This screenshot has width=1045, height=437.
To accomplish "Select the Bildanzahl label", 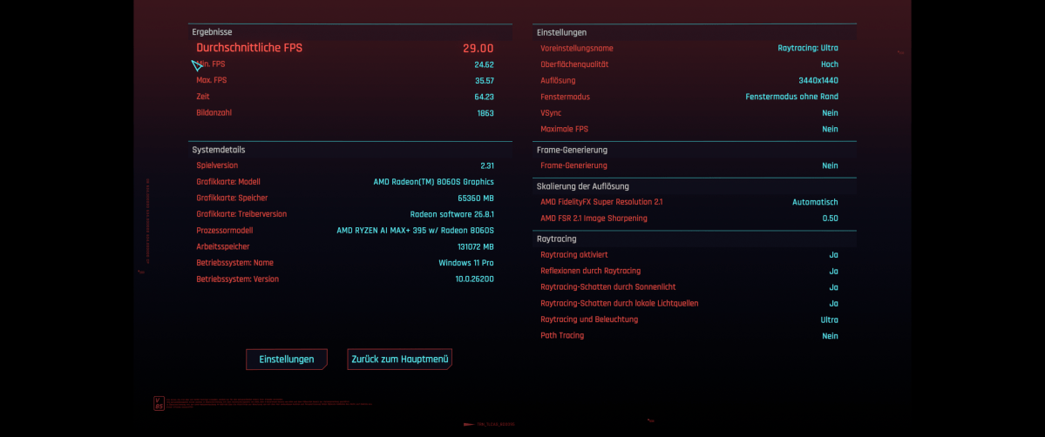I will tap(214, 112).
